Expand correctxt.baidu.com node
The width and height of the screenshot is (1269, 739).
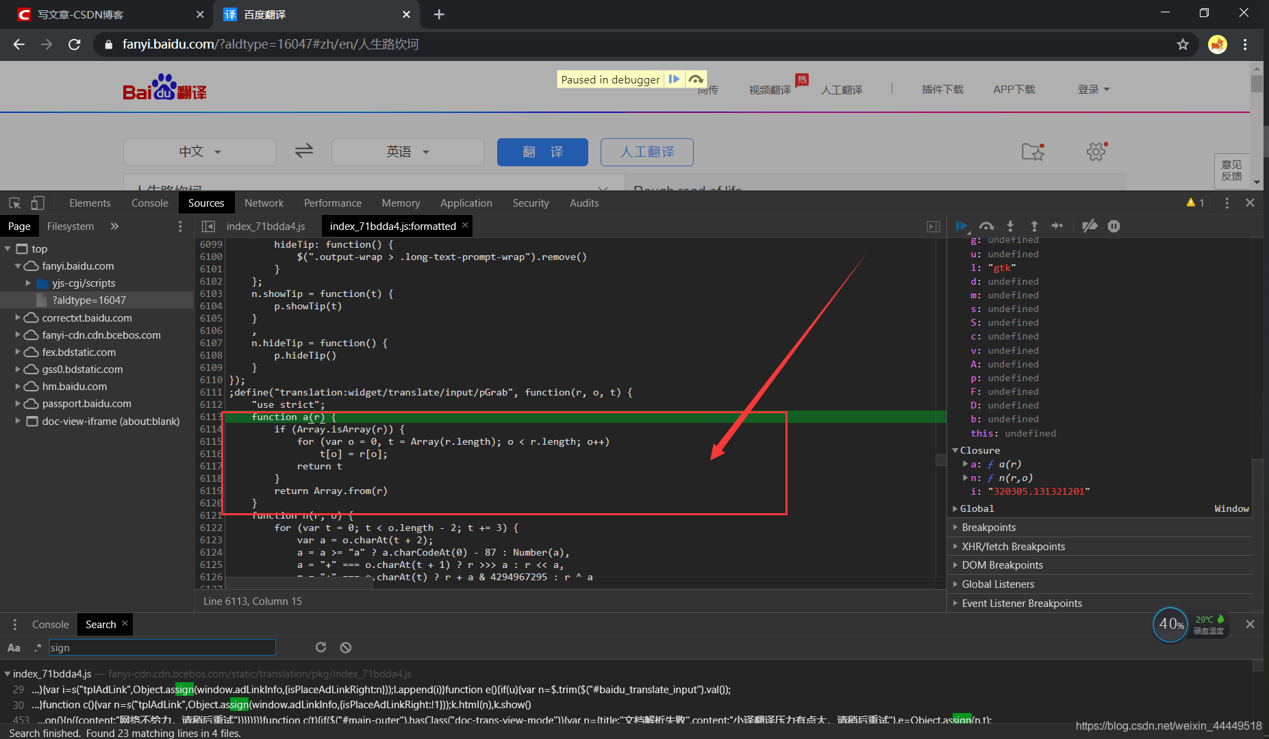pyautogui.click(x=18, y=318)
